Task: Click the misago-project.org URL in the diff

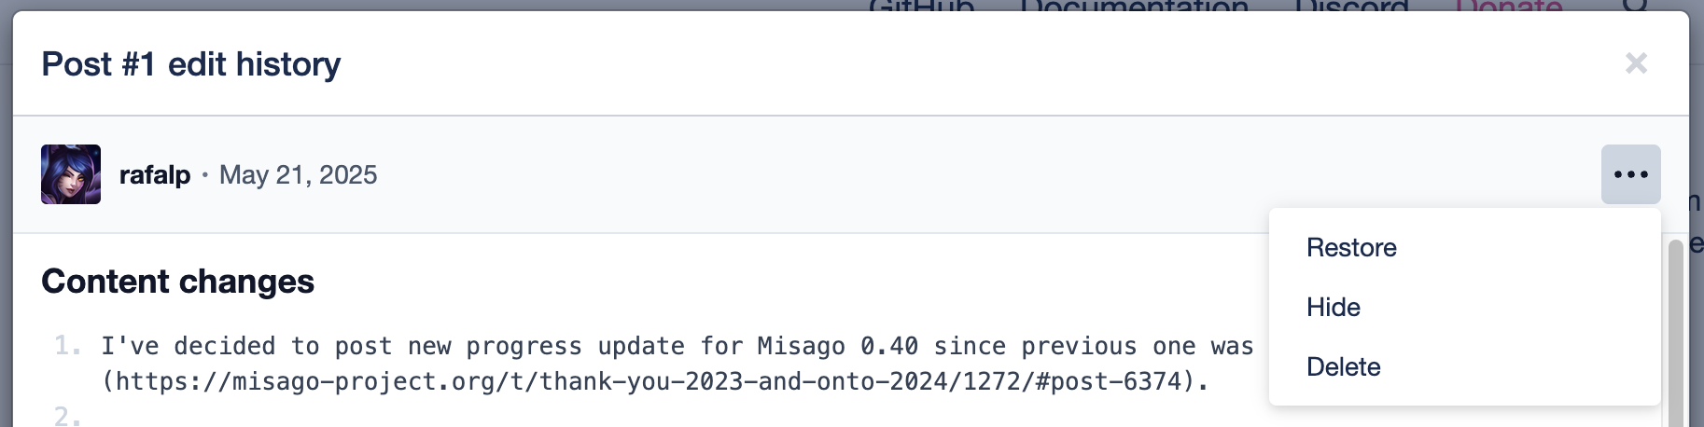Action: (x=653, y=381)
